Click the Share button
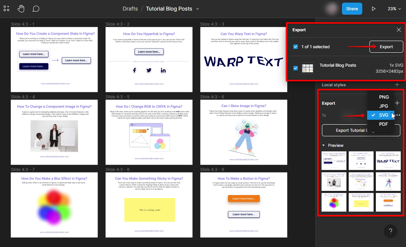 tap(352, 9)
